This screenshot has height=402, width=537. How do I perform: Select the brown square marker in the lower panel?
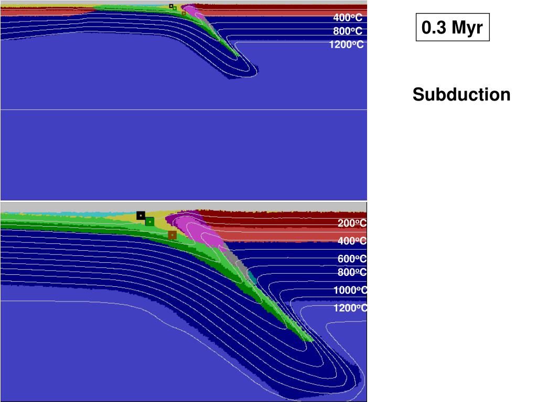pyautogui.click(x=172, y=235)
